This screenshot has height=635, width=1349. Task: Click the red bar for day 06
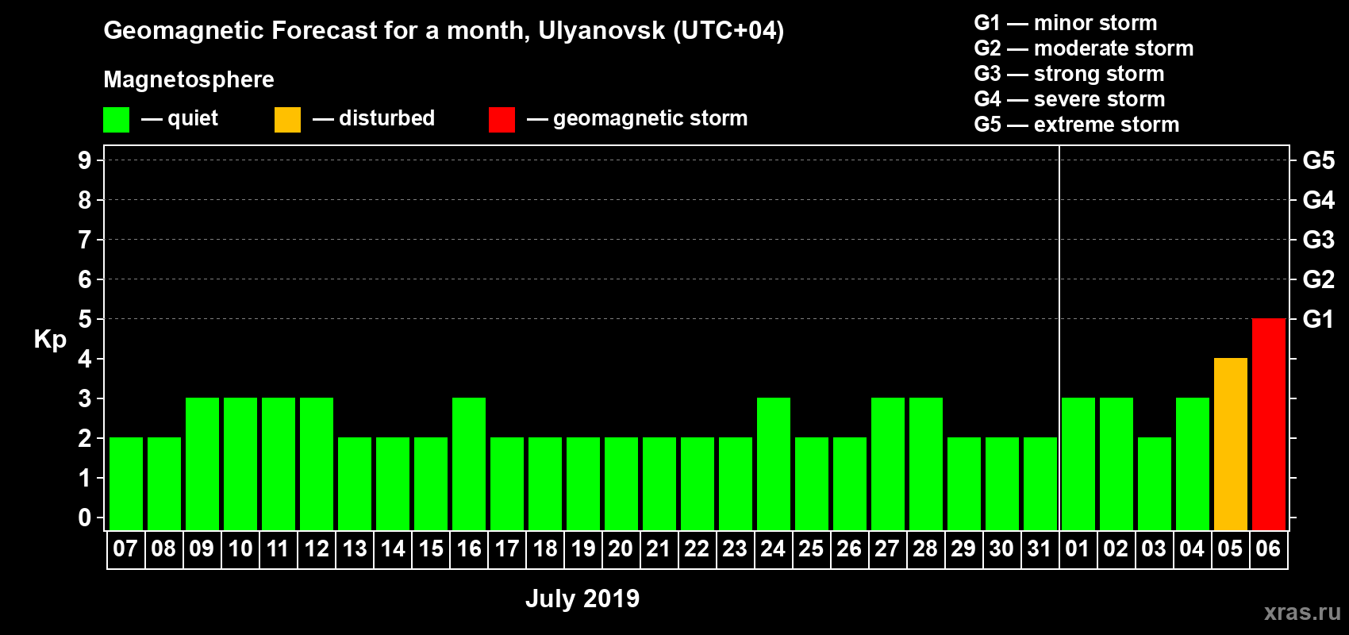[1268, 424]
